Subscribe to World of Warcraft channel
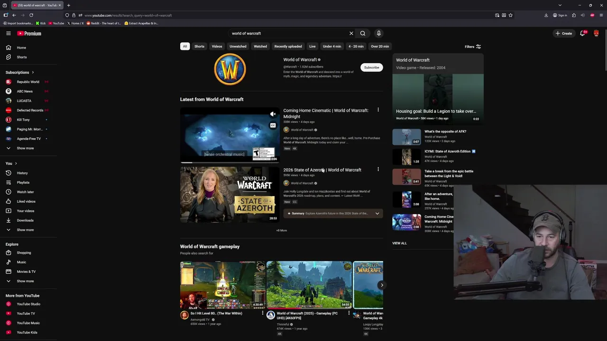The width and height of the screenshot is (607, 341). [372, 67]
